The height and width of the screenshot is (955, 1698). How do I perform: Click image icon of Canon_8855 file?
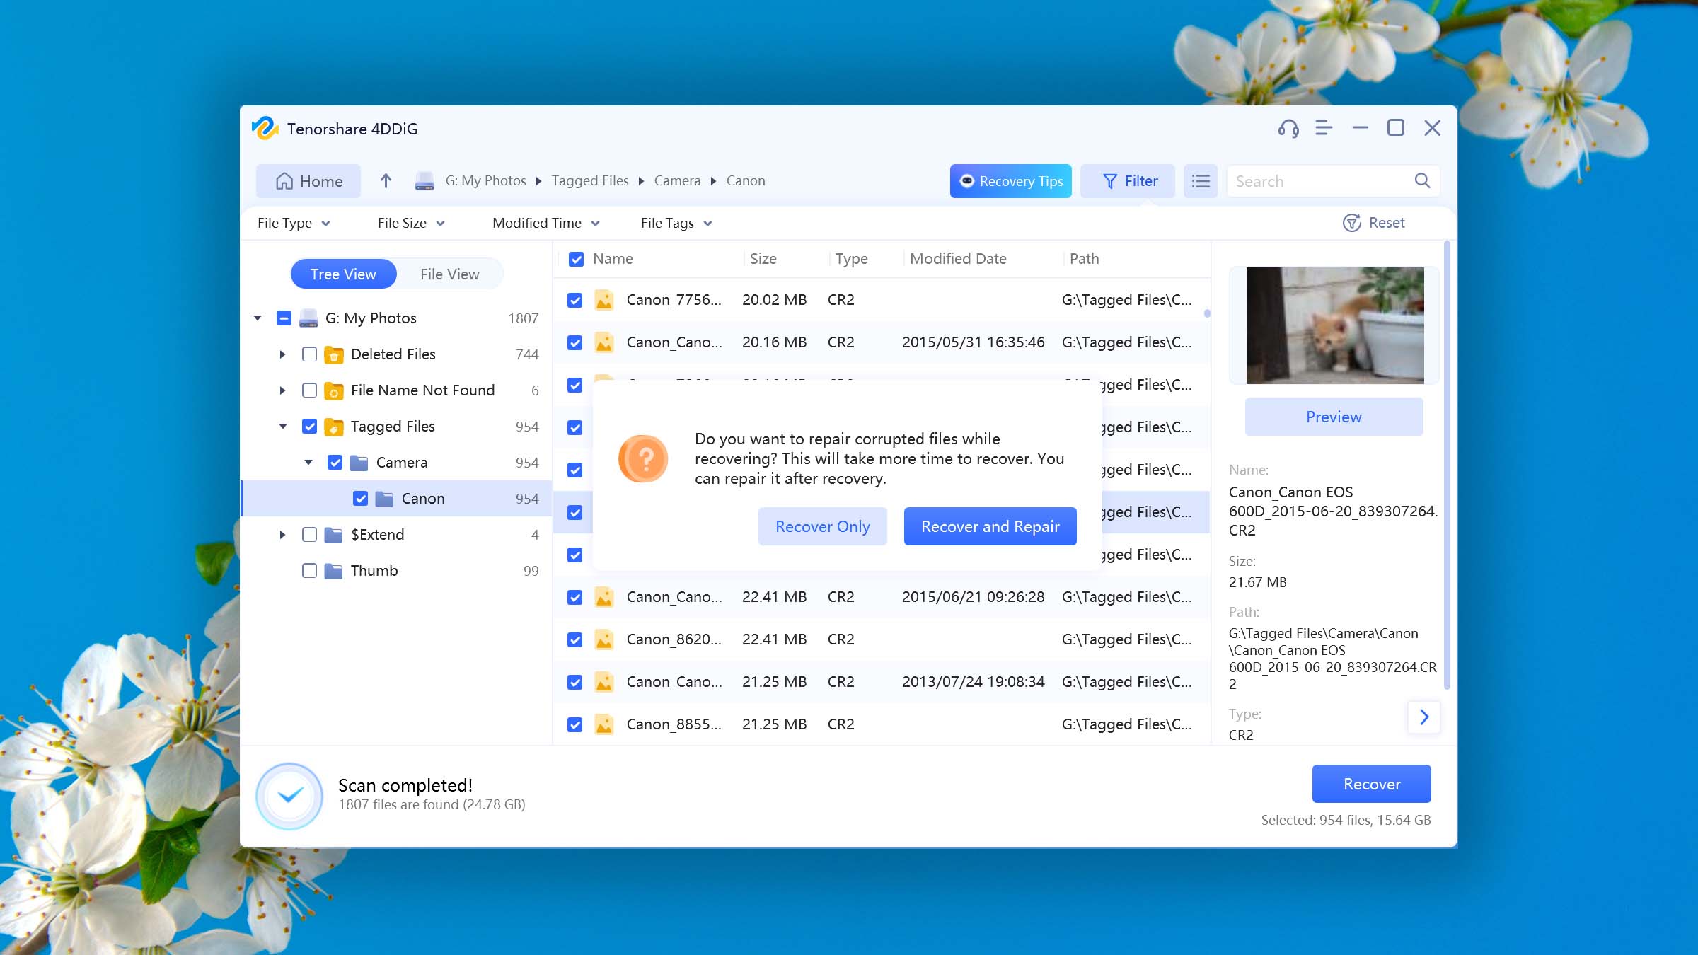603,724
